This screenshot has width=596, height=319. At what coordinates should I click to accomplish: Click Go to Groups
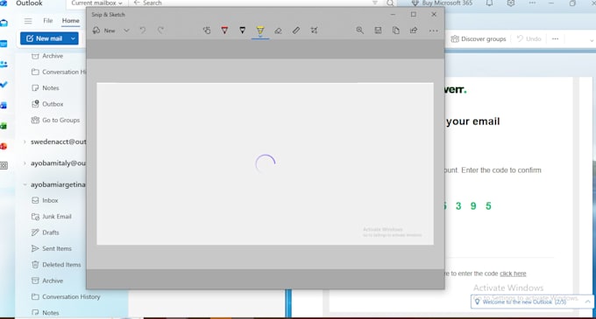(x=56, y=120)
